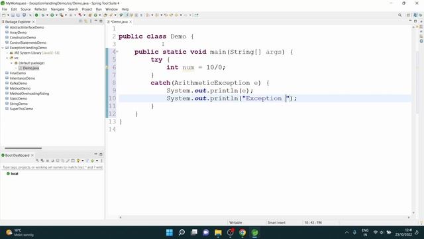
Task: Click the Package Explorer horizontal scrollbar
Action: pyautogui.click(x=23, y=148)
